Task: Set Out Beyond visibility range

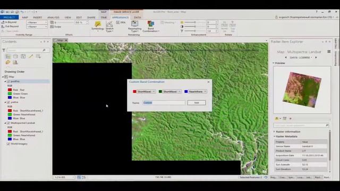Action: click(x=10, y=27)
